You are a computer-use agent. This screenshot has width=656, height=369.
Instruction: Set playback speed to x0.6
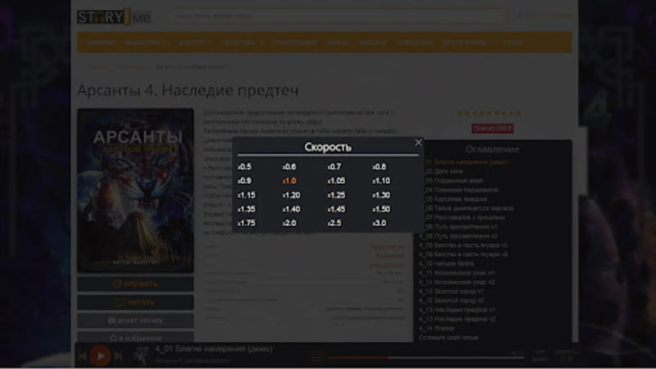coord(289,167)
